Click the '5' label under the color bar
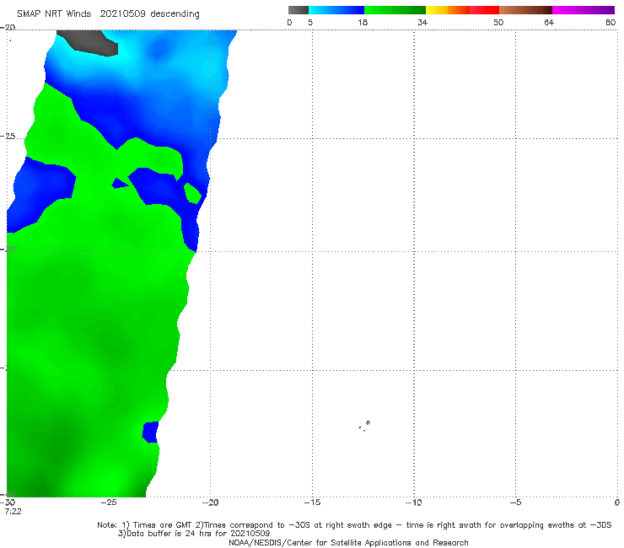This screenshot has height=548, width=624. point(310,22)
